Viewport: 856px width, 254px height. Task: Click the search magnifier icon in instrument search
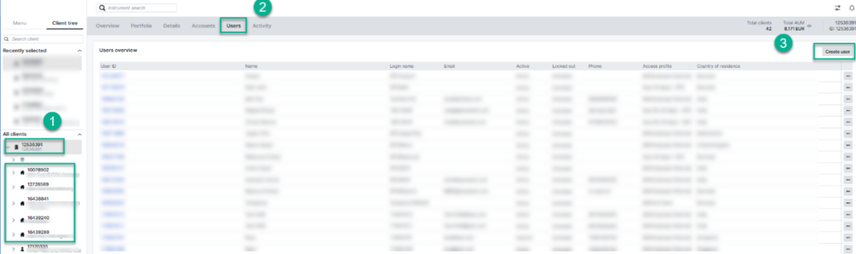[x=103, y=8]
